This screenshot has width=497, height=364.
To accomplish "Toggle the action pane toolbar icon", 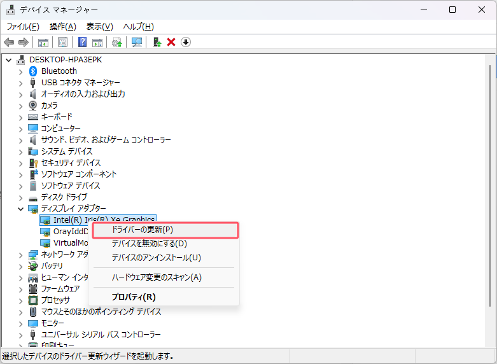I will coord(97,42).
